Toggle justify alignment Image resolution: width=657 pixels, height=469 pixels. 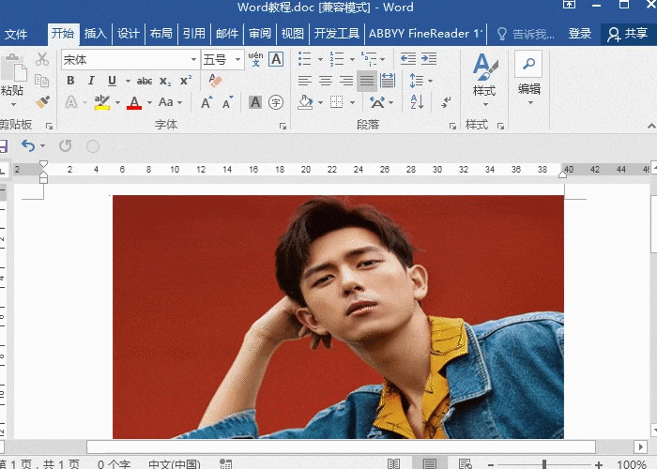(367, 81)
